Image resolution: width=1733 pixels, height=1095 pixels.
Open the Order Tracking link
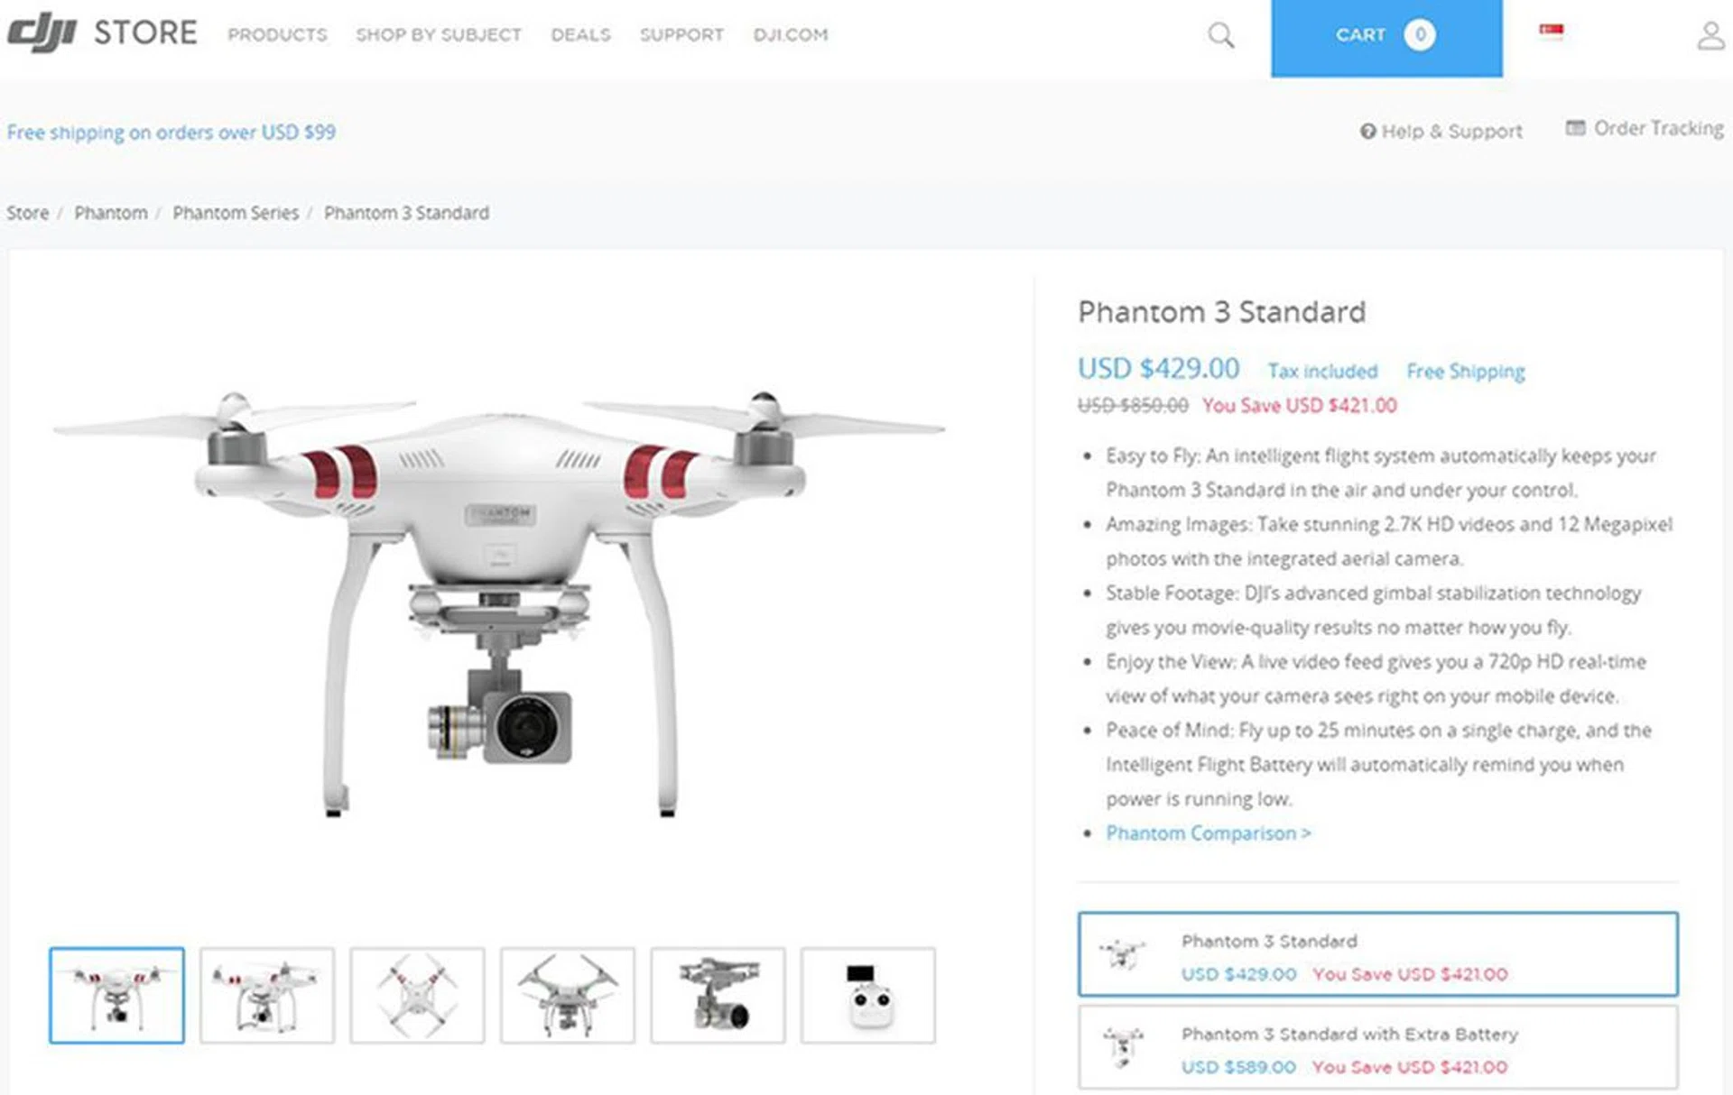(1645, 129)
